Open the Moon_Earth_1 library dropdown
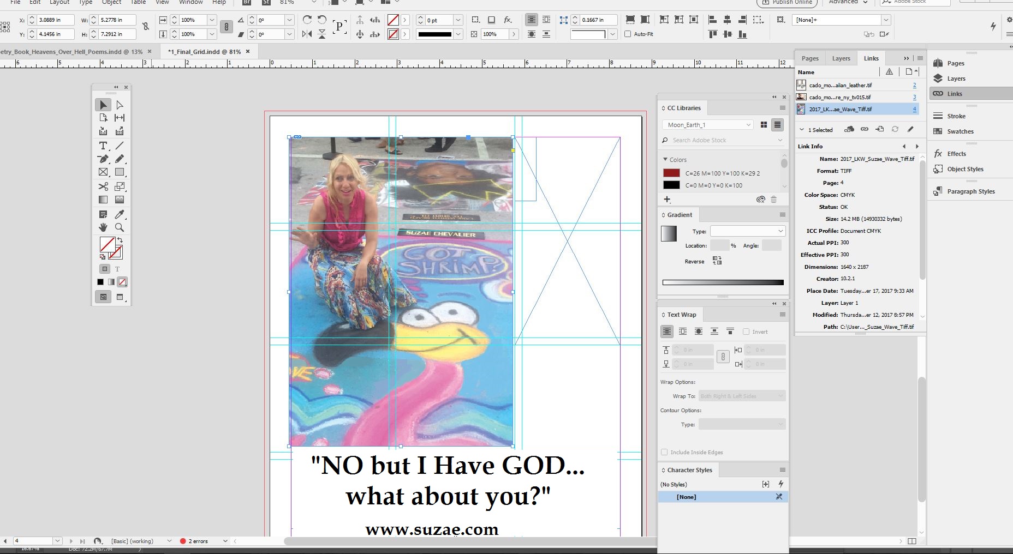This screenshot has width=1013, height=554. point(708,125)
